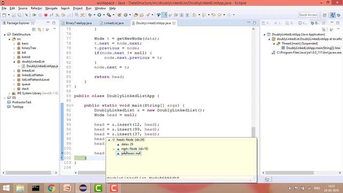Image resolution: width=343 pixels, height=193 pixels.
Task: Maximize the Package Explorer view
Action: click(x=54, y=23)
